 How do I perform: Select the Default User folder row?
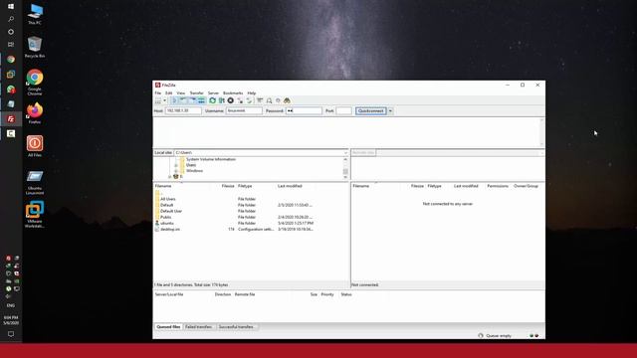pos(251,211)
